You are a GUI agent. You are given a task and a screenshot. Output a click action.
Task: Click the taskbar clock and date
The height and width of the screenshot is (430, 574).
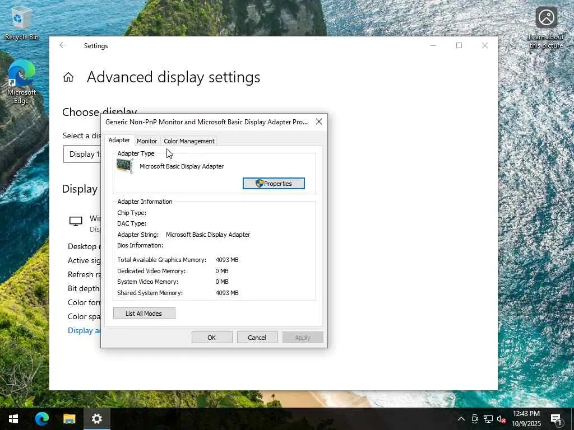pos(526,419)
